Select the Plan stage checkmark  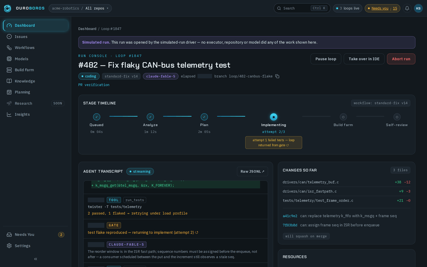click(x=204, y=117)
